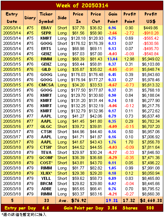The height and width of the screenshot is (221, 164).
Task: Select the CMCSA ticker cell
Action: (x=46, y=85)
